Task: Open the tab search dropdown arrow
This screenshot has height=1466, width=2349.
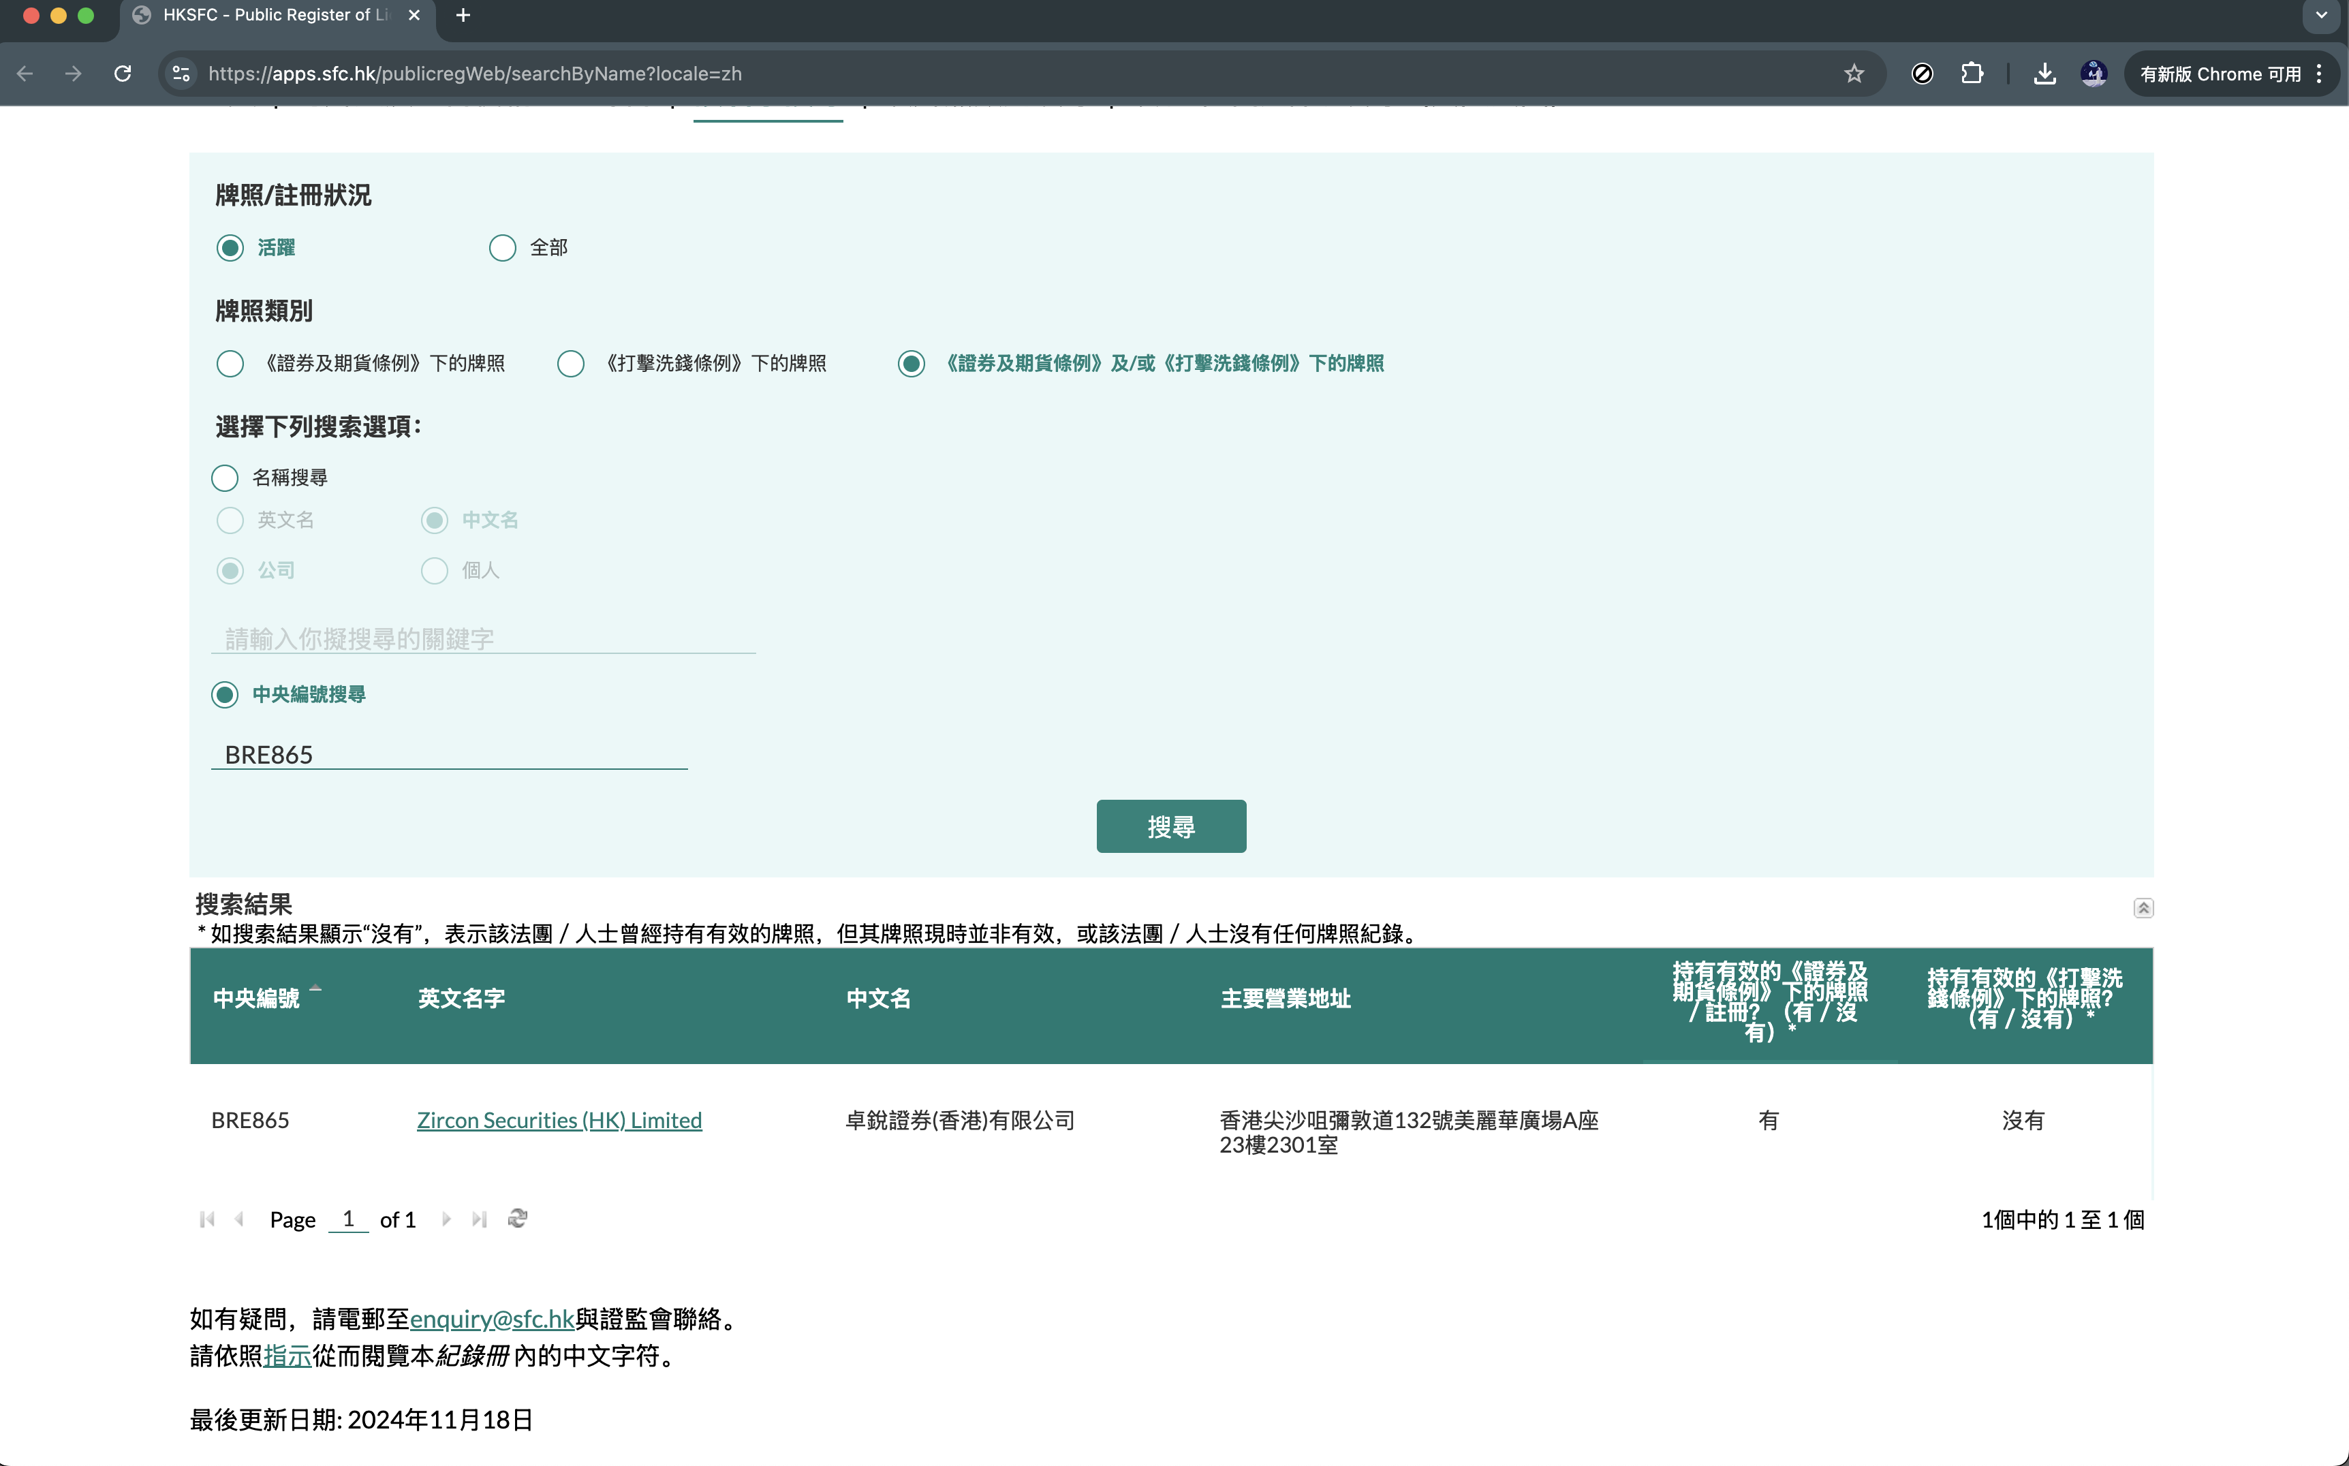Action: 2321,16
